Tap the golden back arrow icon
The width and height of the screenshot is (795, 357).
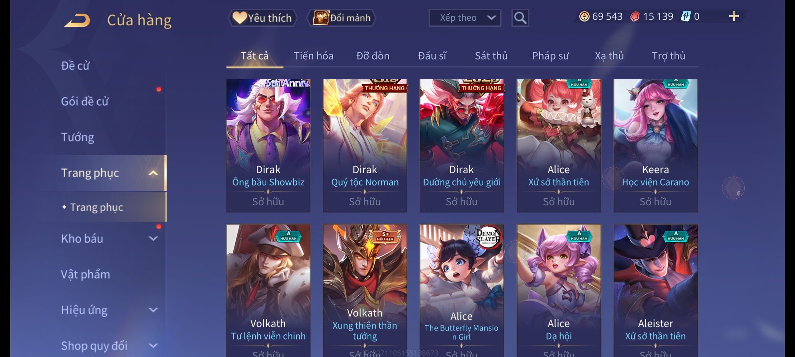point(77,20)
